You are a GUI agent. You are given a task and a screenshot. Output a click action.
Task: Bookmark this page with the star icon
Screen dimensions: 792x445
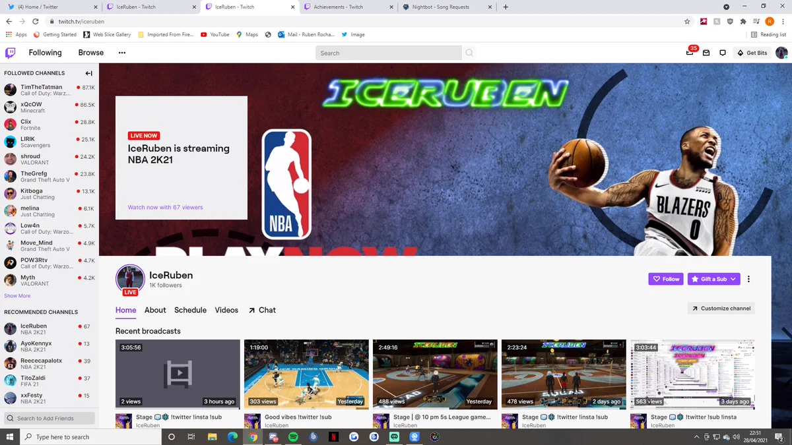click(x=687, y=21)
